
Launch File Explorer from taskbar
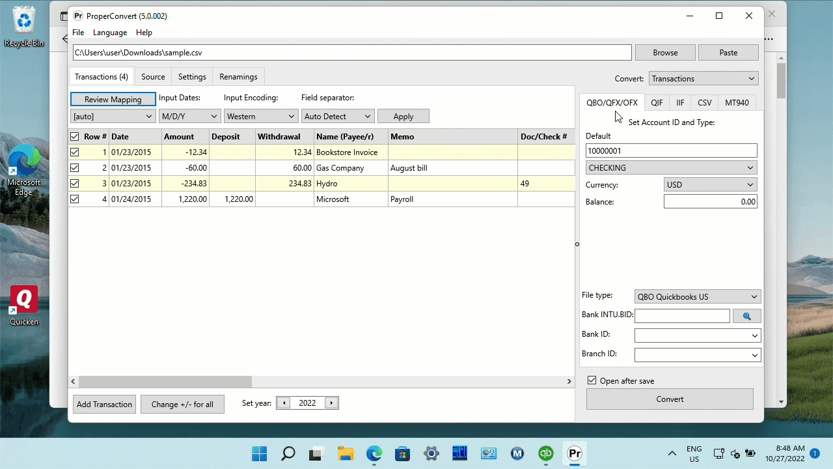click(346, 453)
